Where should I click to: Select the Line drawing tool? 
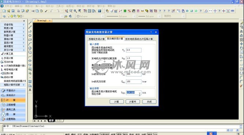tap(30, 23)
